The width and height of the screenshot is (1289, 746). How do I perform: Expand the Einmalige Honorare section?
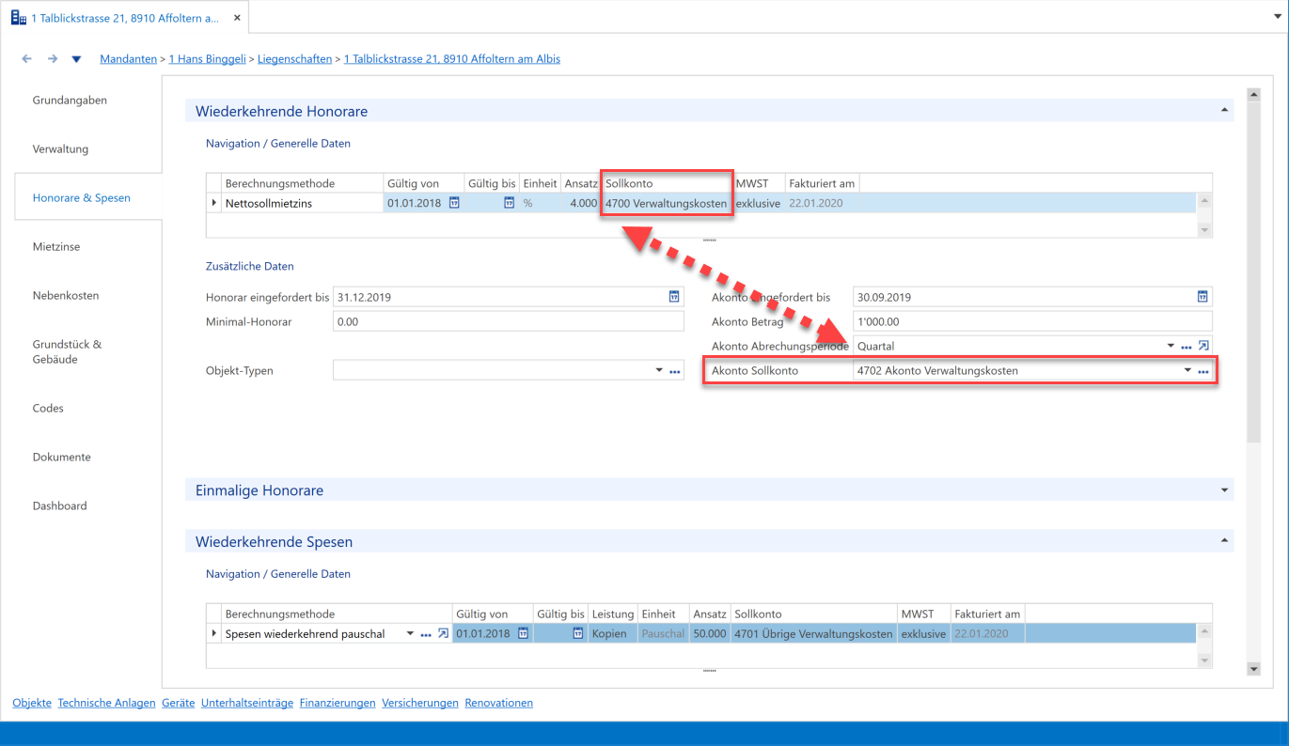1224,490
